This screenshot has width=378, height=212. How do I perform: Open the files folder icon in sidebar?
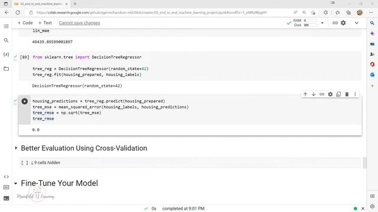(x=6, y=69)
